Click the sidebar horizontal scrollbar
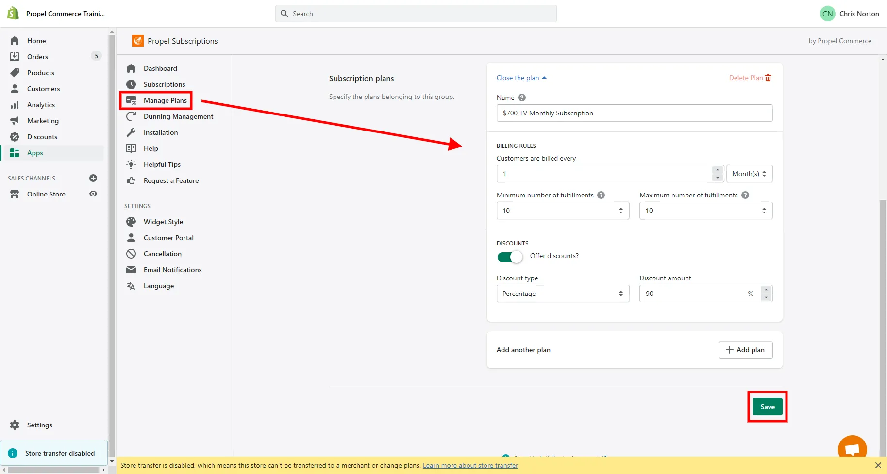Viewport: 887px width, 474px height. pos(53,470)
